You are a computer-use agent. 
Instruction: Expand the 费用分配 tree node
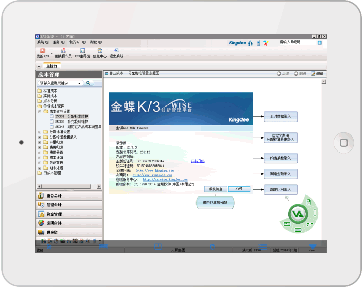(x=40, y=153)
